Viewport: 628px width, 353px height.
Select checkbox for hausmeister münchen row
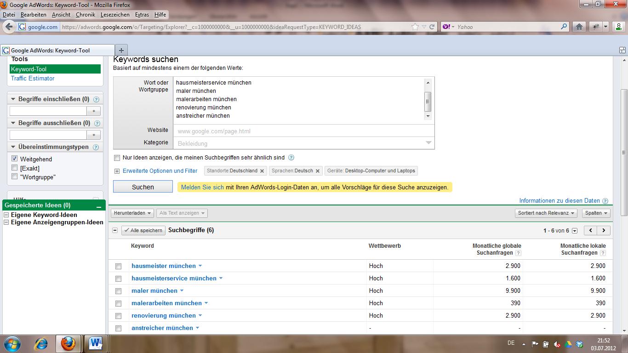(x=118, y=266)
